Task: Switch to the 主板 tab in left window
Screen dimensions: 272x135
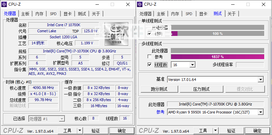Action: 25,14
